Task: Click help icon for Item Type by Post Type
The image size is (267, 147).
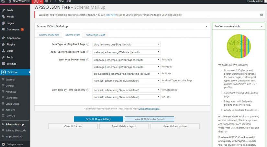Action: tap(88, 60)
